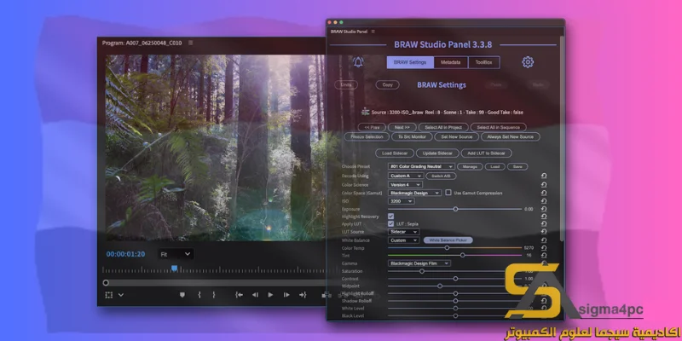Click the Exposure slider handle

455,209
